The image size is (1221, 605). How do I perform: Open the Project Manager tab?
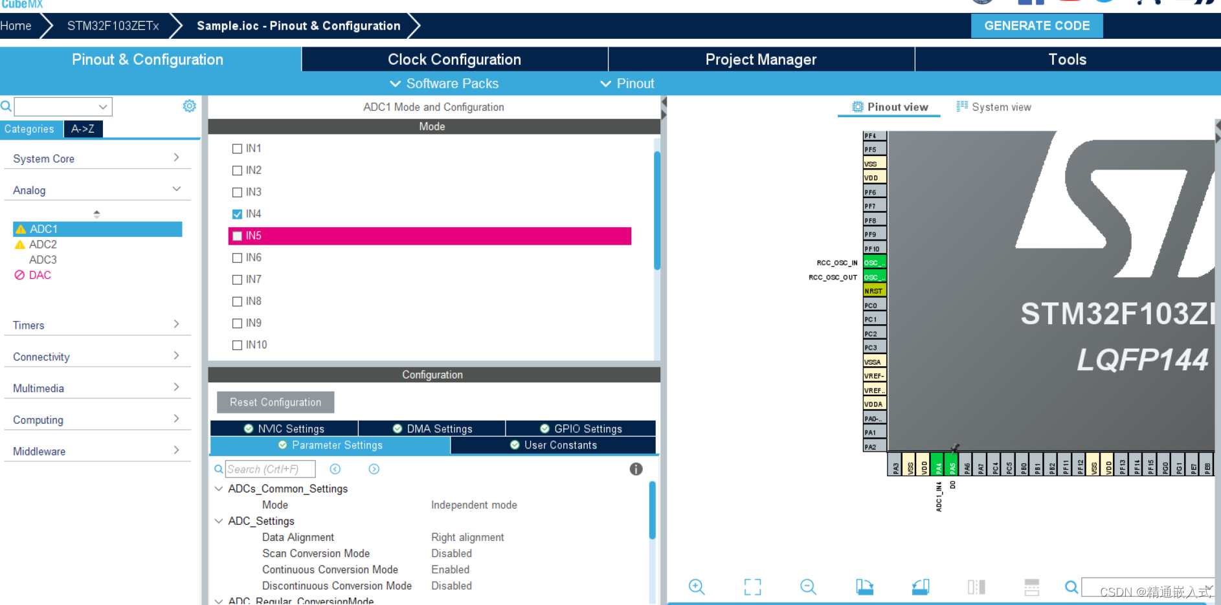[761, 60]
